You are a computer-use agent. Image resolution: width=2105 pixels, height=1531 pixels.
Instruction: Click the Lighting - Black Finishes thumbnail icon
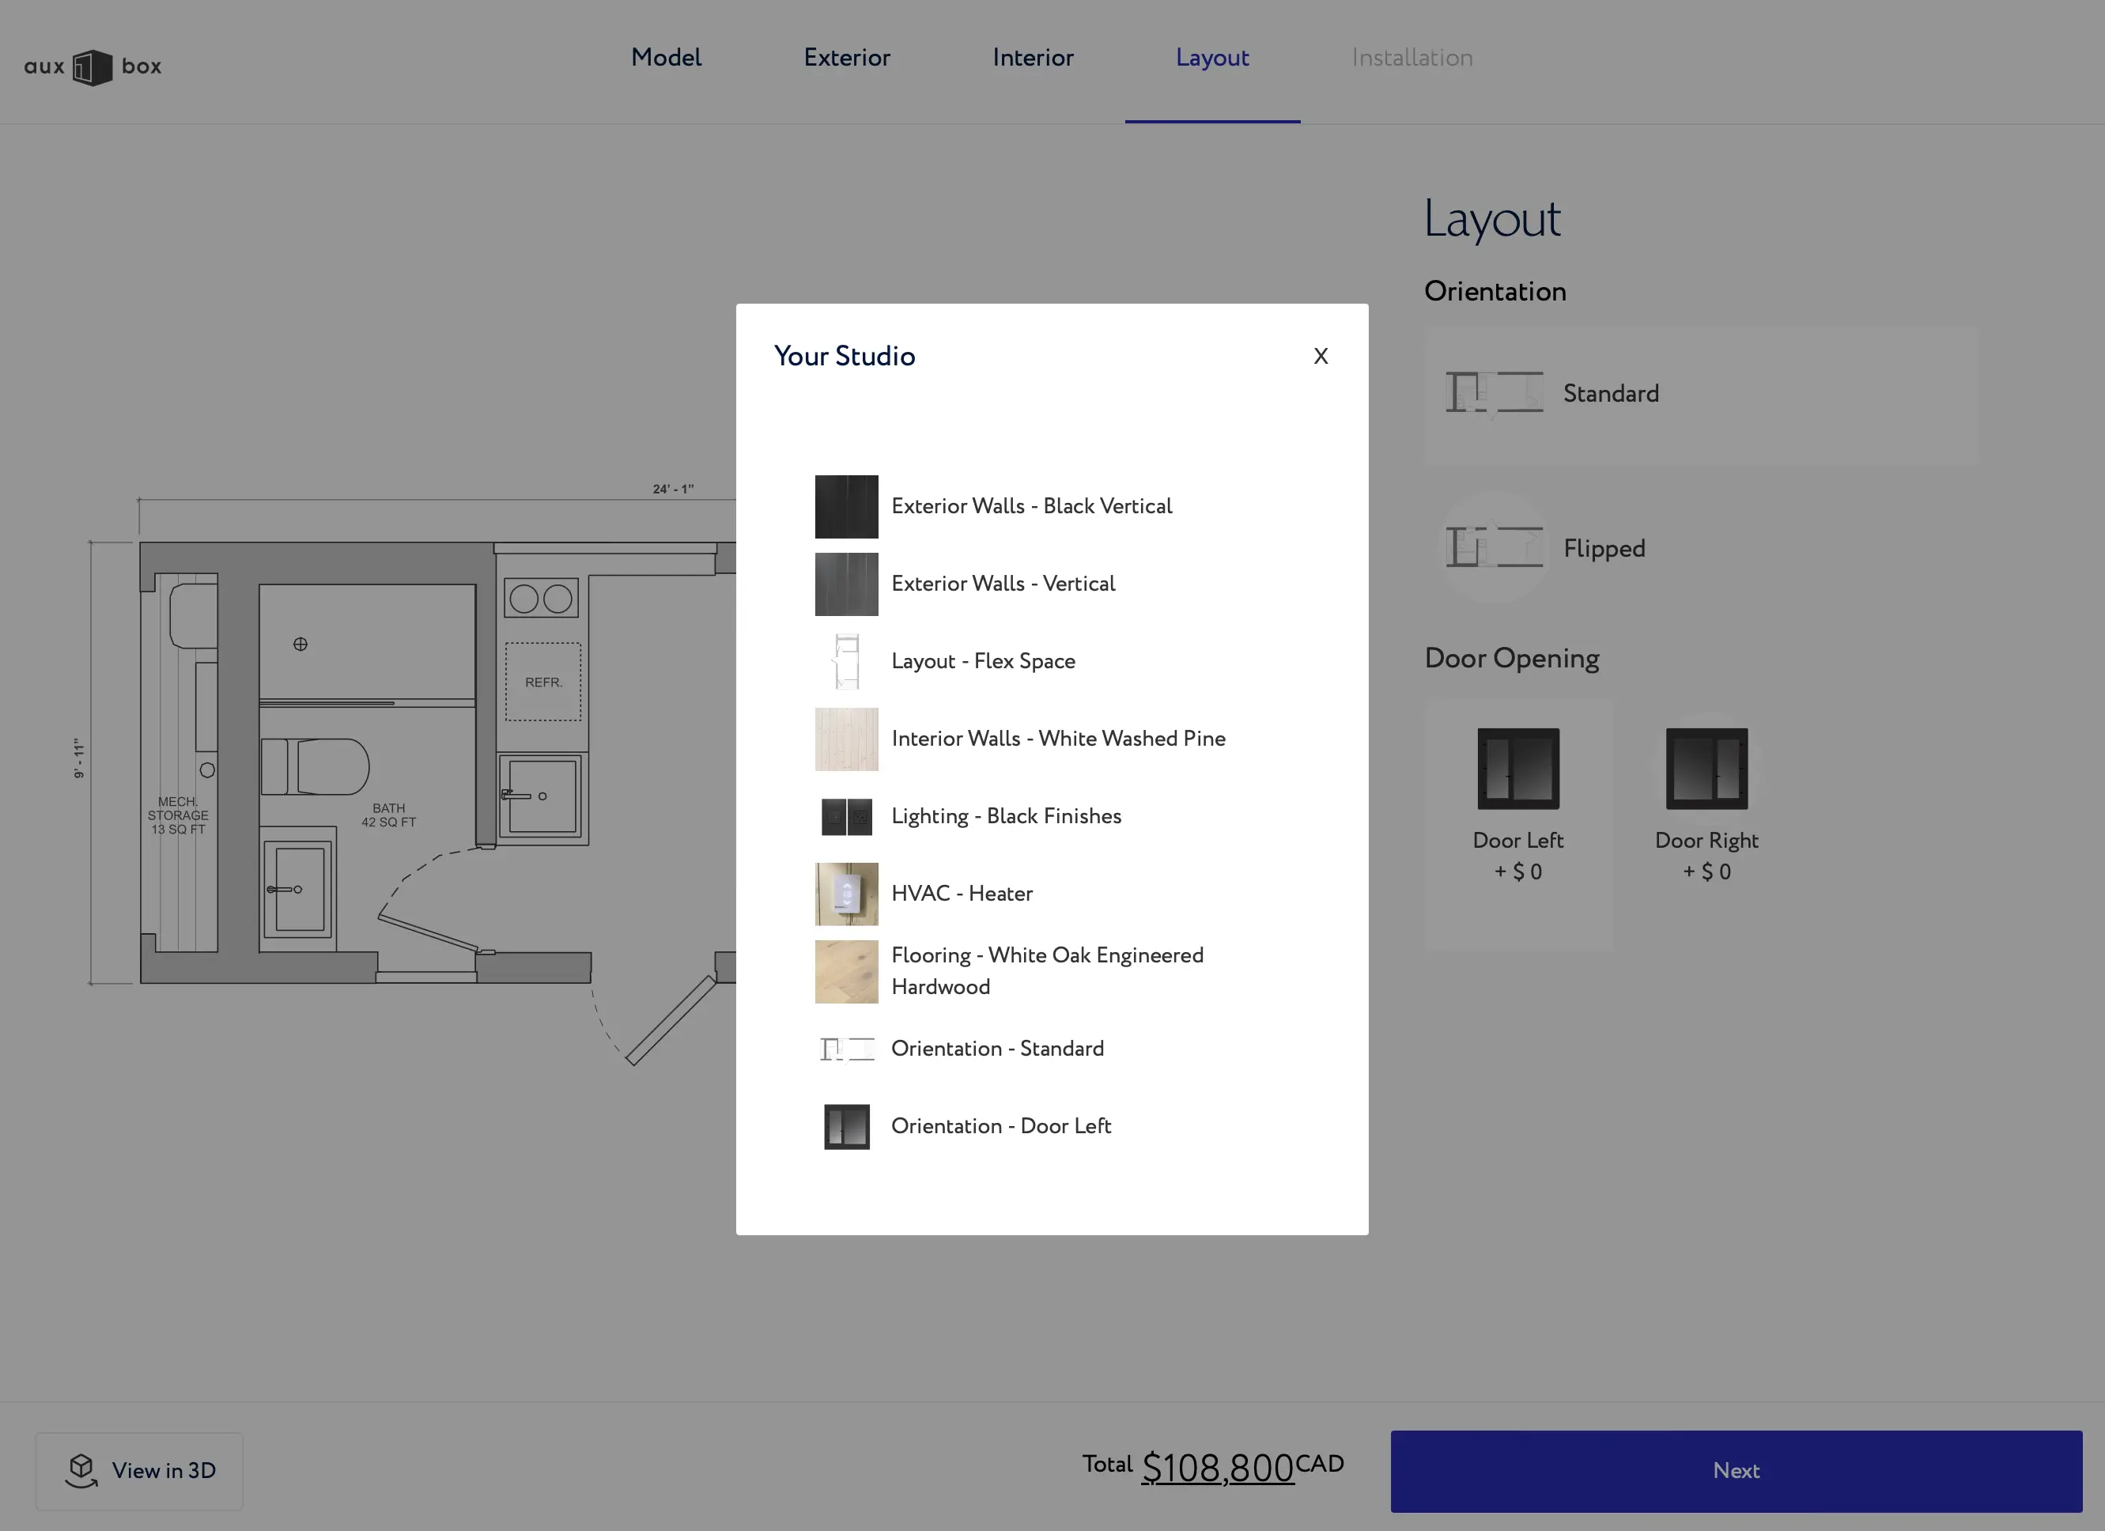click(x=846, y=816)
